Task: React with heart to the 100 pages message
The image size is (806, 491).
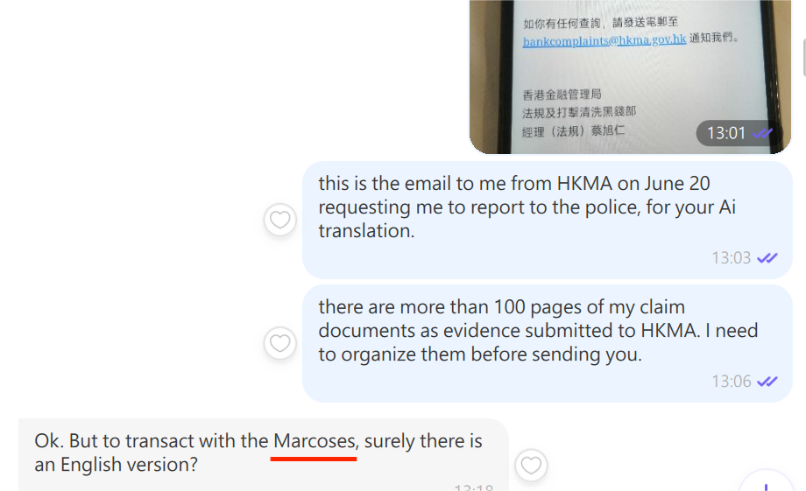Action: coord(280,343)
